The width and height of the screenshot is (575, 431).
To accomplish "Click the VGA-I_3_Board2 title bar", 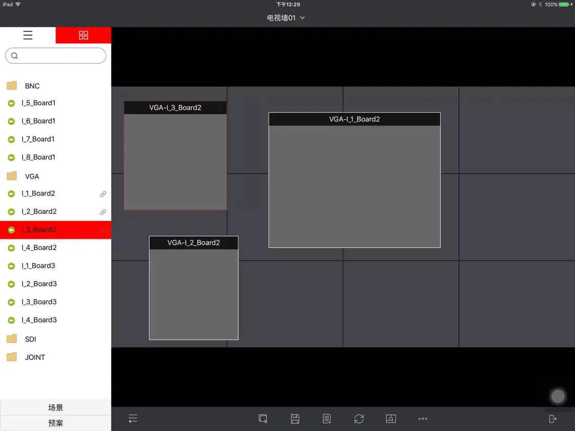I will coord(175,107).
